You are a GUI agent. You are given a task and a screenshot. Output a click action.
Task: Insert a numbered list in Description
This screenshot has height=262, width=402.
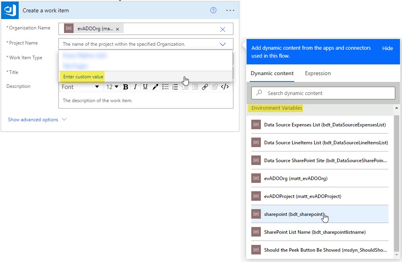(x=175, y=87)
